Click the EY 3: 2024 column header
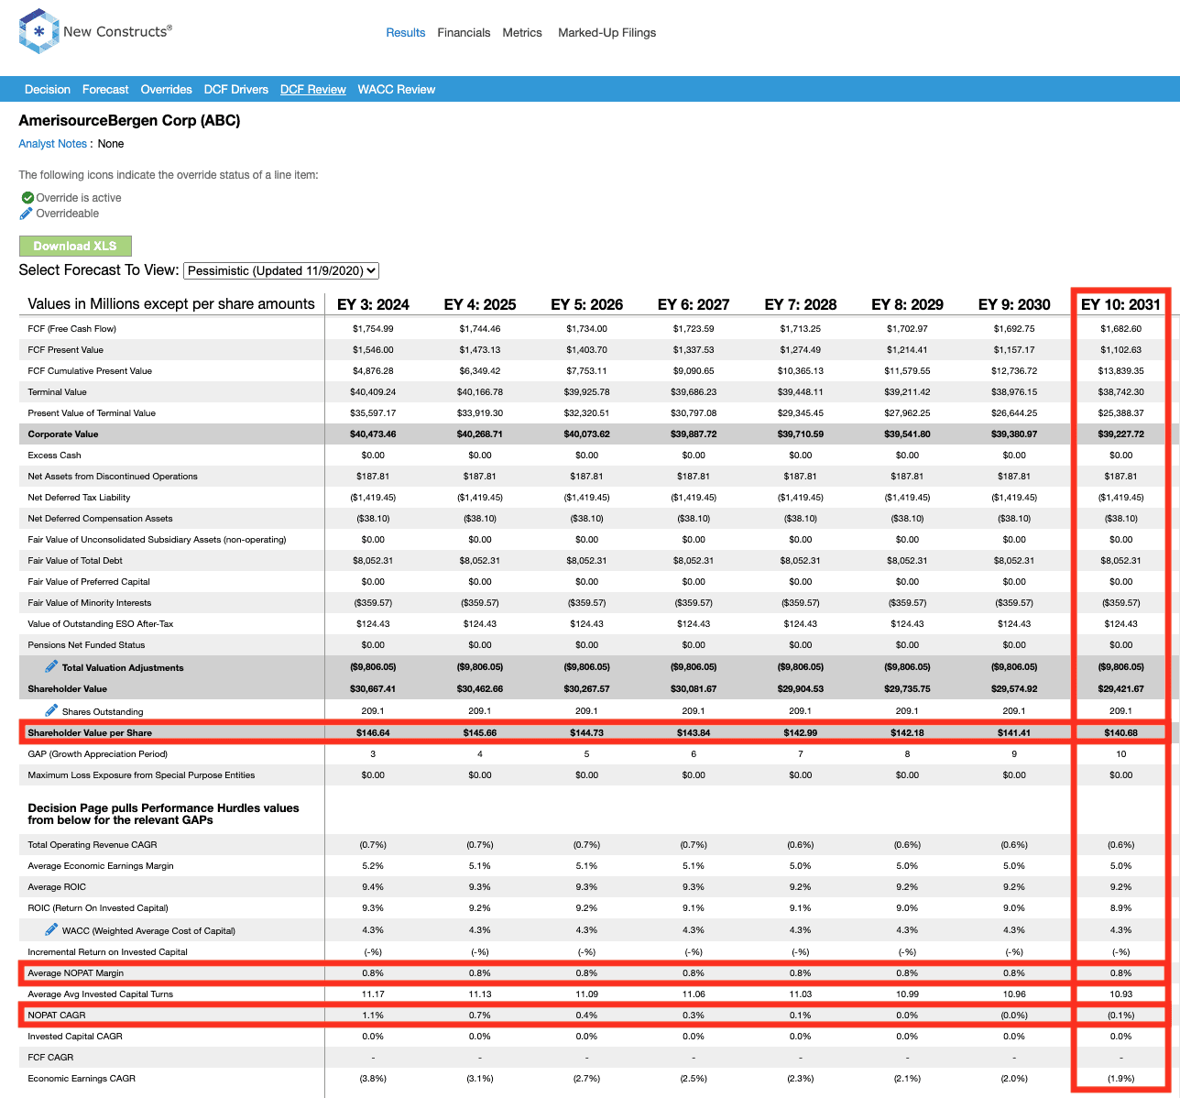Image resolution: width=1180 pixels, height=1098 pixels. (373, 304)
